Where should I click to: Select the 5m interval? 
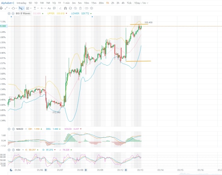tap(80, 3)
